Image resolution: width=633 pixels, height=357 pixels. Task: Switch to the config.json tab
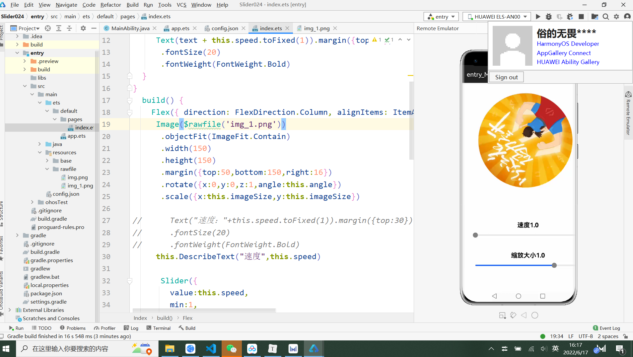click(x=225, y=29)
